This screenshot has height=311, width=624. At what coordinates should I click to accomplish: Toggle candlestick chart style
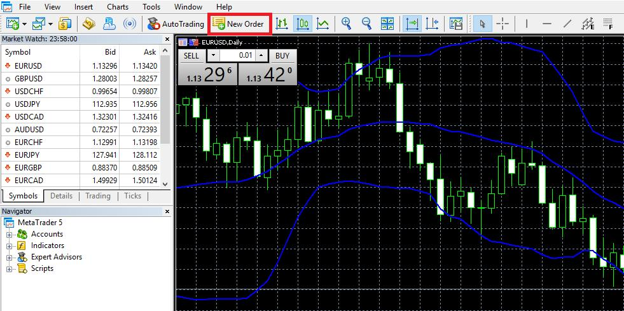point(303,24)
